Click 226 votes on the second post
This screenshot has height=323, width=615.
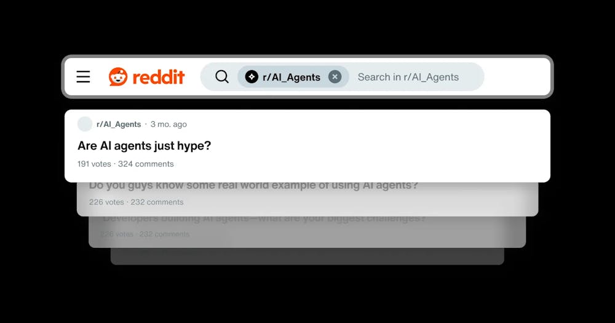pyautogui.click(x=106, y=202)
